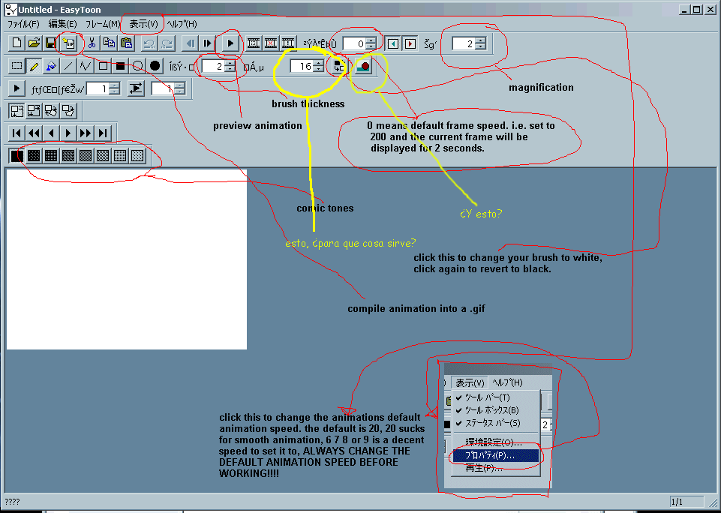Viewport: 721px width, 513px height.
Task: Choose 再生(P)... in the inset dropdown
Action: [495, 468]
